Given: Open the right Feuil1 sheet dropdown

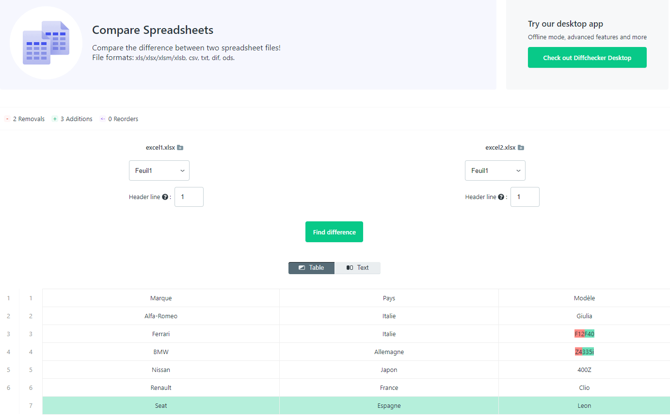Looking at the screenshot, I should [x=495, y=170].
